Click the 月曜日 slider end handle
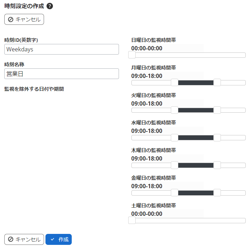 point(217,83)
